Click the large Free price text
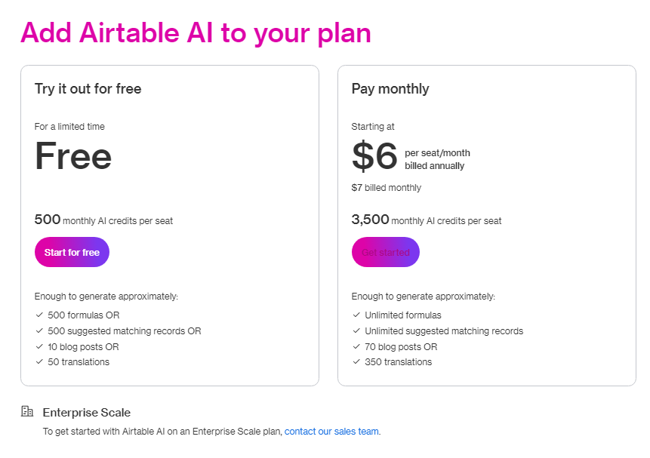Viewport: 650px width, 458px height. point(73,156)
